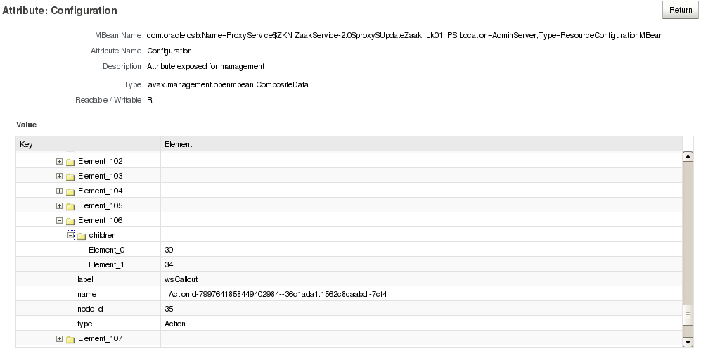Expand the Element_103 tree node

tap(60, 177)
